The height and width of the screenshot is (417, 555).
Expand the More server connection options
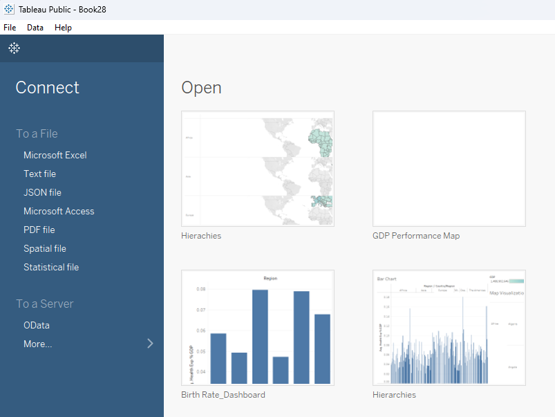click(x=38, y=344)
